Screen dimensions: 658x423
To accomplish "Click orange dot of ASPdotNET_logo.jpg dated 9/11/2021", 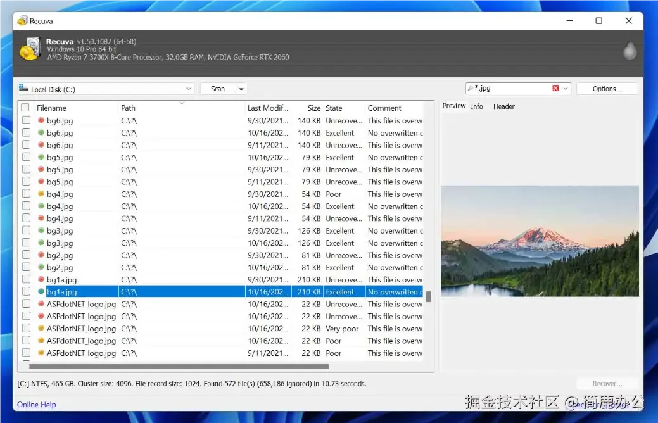I will [41, 353].
